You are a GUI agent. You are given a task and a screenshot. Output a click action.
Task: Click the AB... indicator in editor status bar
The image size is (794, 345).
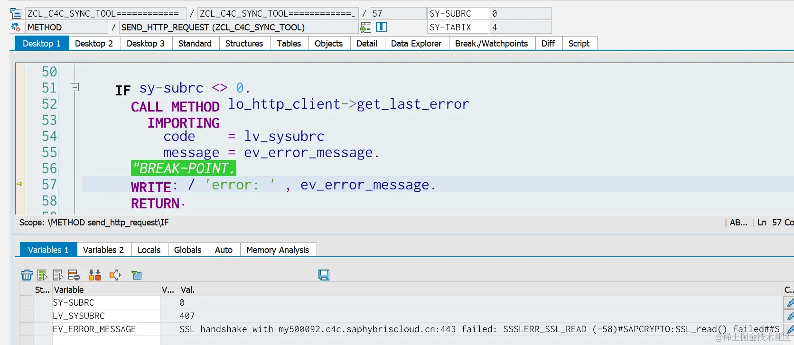(738, 223)
